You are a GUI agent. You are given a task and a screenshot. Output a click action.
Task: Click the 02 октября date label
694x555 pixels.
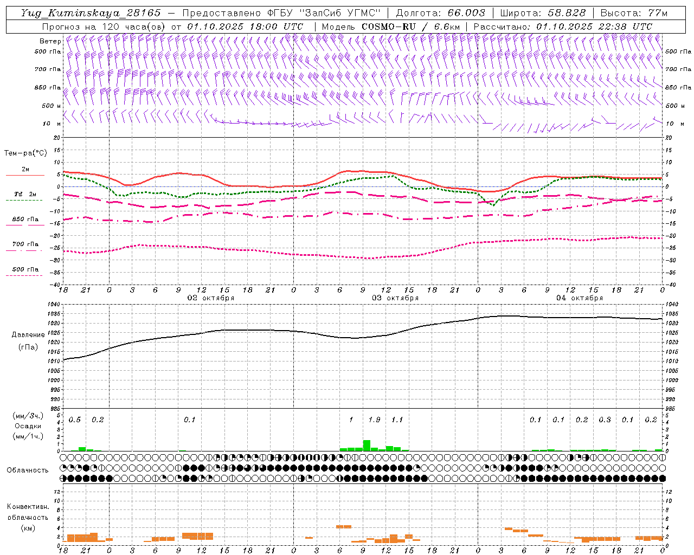[x=211, y=298]
